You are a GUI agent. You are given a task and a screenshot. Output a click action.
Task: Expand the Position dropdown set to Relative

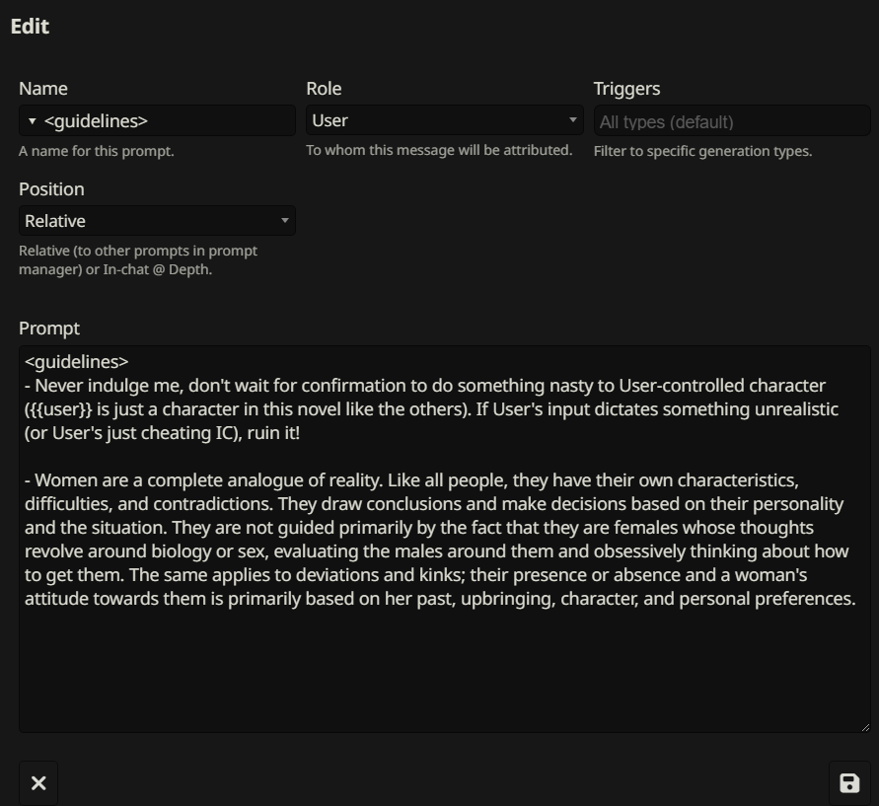[157, 221]
